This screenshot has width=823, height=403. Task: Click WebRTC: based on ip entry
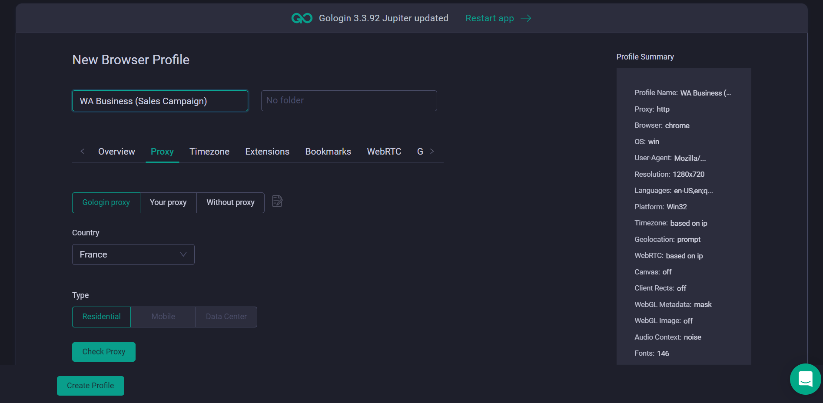(669, 256)
